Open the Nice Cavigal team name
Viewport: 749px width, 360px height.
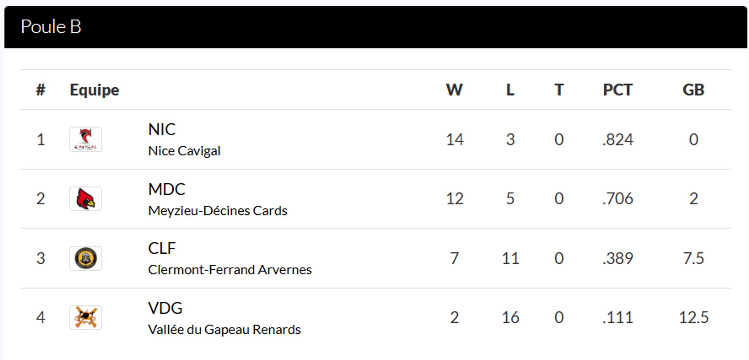[184, 151]
